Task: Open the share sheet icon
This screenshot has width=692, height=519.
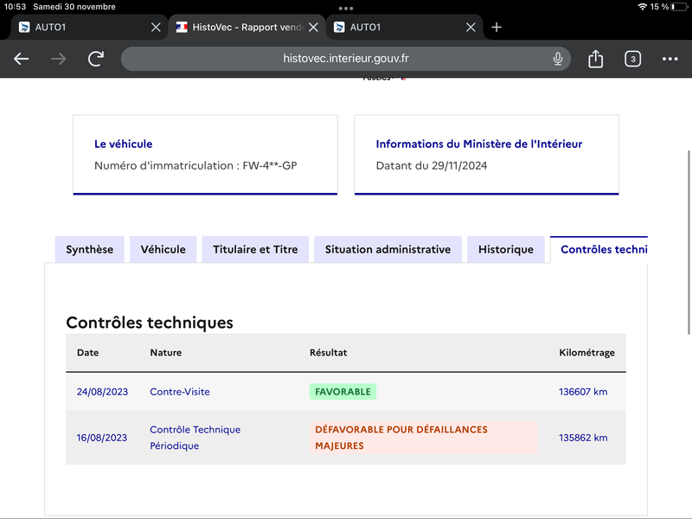Action: pos(595,59)
